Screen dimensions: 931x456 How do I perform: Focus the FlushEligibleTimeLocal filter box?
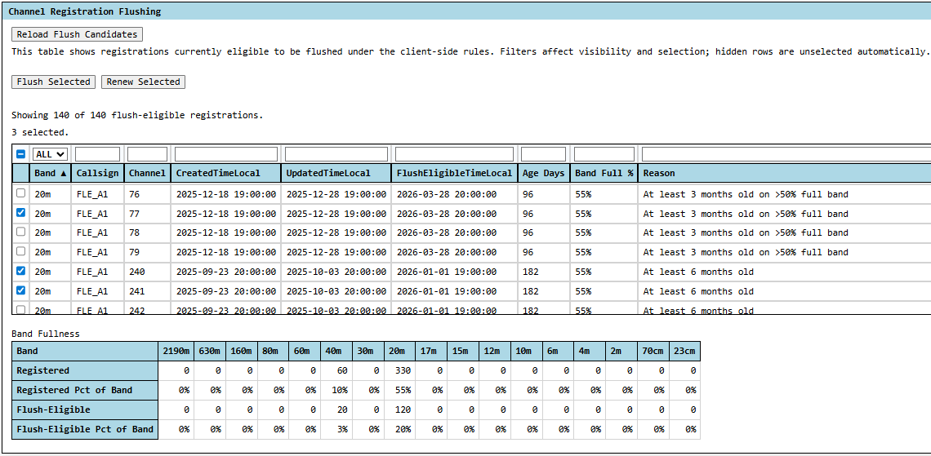[x=454, y=154]
